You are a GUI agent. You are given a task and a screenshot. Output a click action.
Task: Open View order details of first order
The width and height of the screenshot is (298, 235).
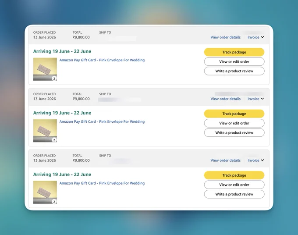coord(225,37)
